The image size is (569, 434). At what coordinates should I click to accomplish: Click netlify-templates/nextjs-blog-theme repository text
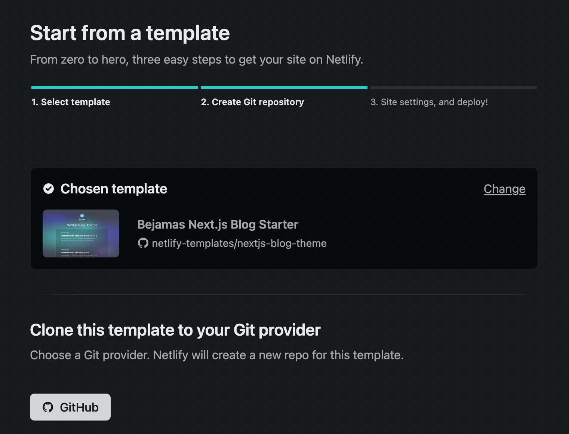(x=239, y=243)
